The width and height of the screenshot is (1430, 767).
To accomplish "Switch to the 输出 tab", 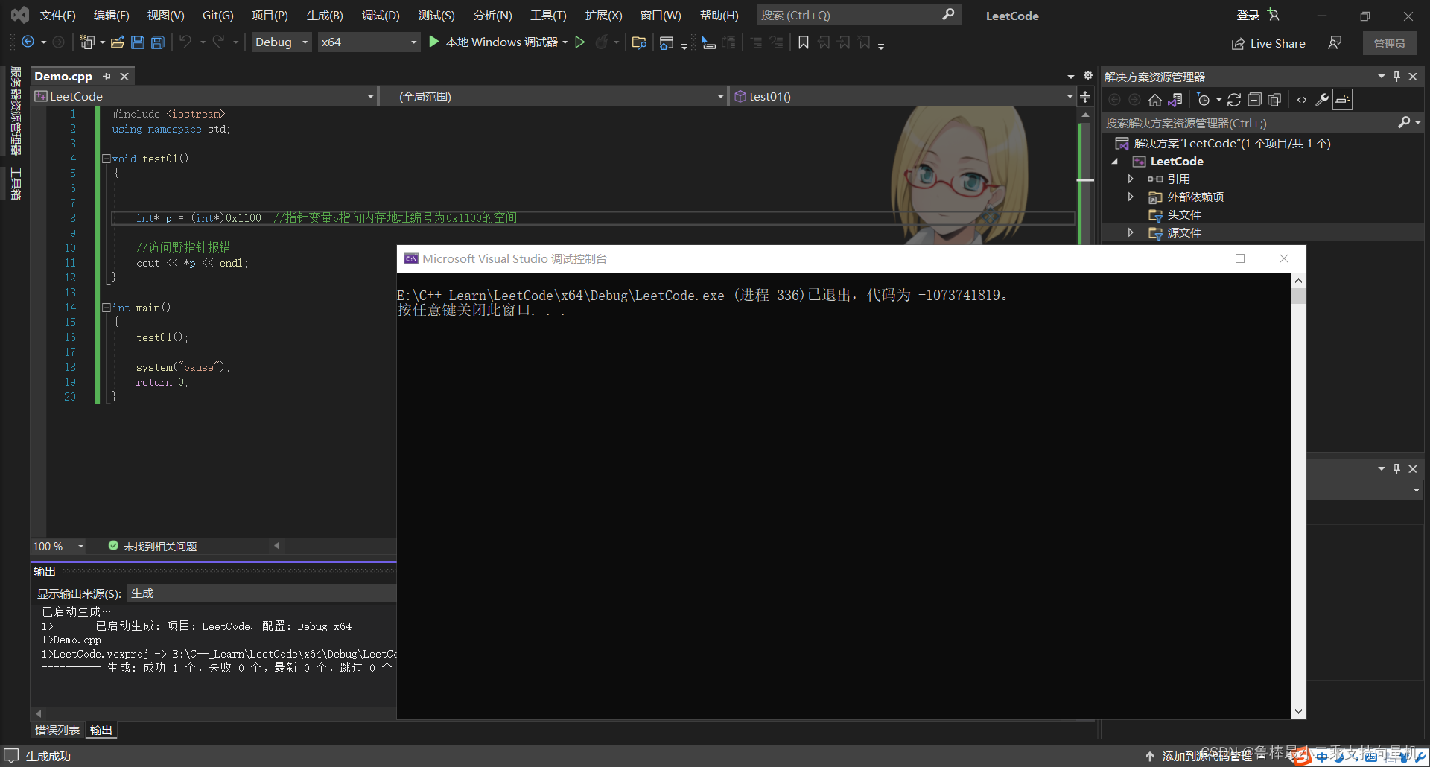I will [x=101, y=731].
